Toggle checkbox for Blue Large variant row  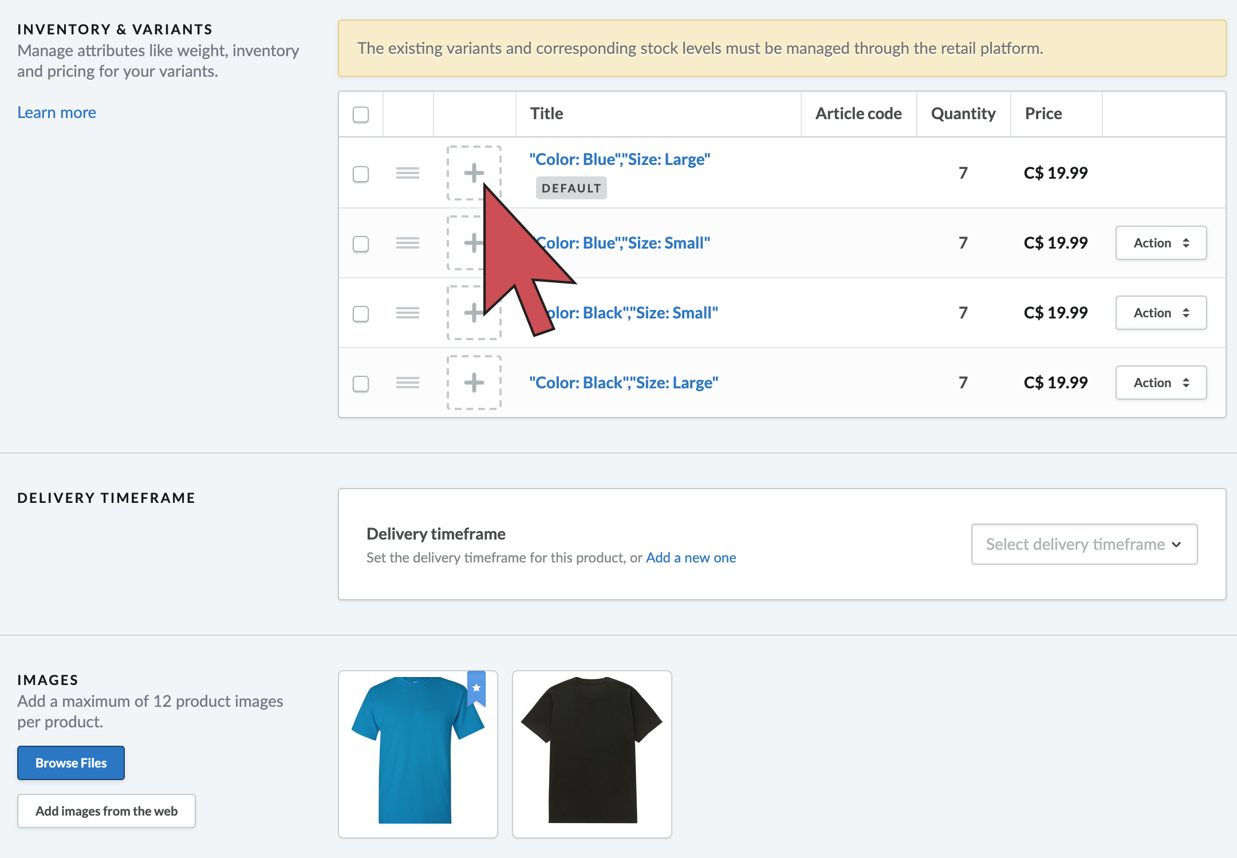tap(361, 173)
